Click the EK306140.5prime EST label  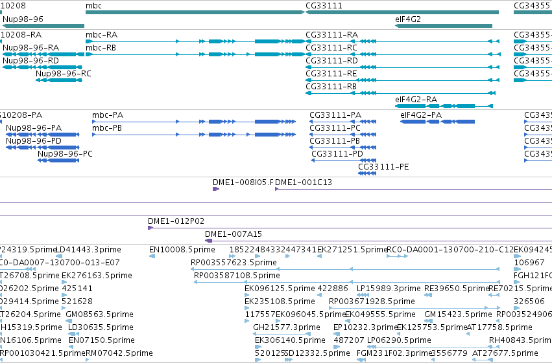[290, 341]
